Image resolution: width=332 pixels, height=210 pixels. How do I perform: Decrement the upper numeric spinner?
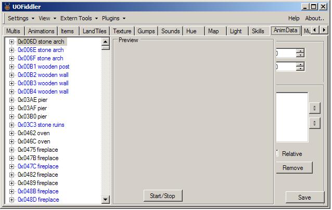pyautogui.click(x=300, y=55)
